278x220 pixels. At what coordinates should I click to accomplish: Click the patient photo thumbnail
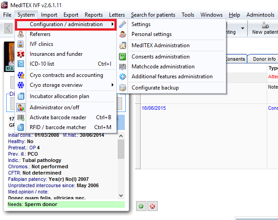(x=9, y=57)
